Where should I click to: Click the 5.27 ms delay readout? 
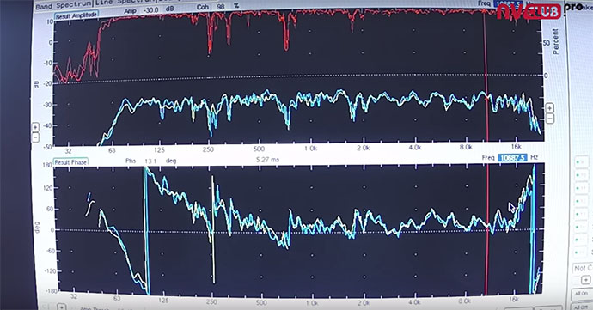(x=267, y=160)
